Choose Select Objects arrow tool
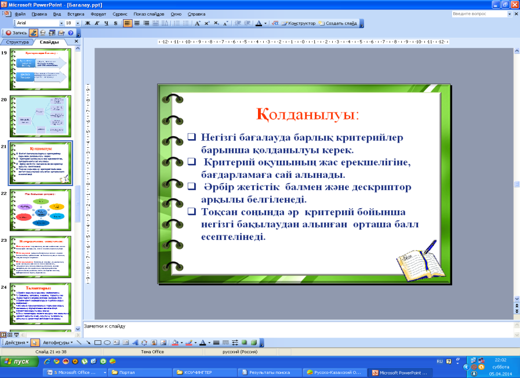The height and width of the screenshot is (378, 520). 34,343
